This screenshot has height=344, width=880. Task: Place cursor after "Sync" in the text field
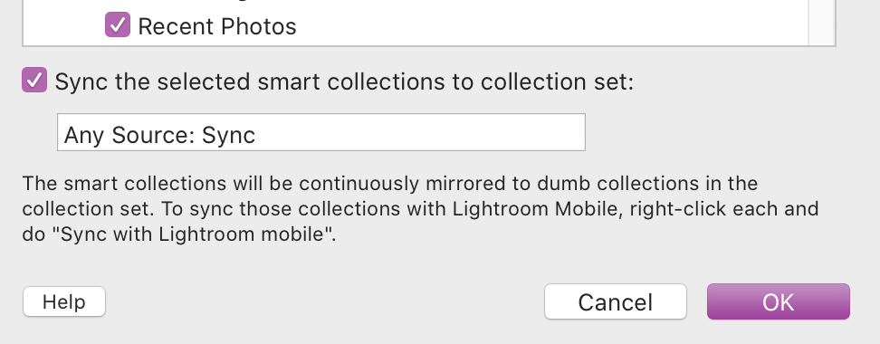point(257,135)
